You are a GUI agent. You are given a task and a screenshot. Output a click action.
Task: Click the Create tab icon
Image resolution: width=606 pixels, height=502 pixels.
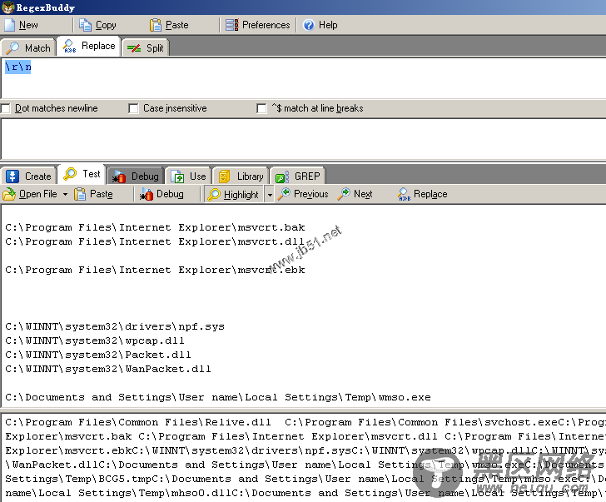tap(12, 176)
